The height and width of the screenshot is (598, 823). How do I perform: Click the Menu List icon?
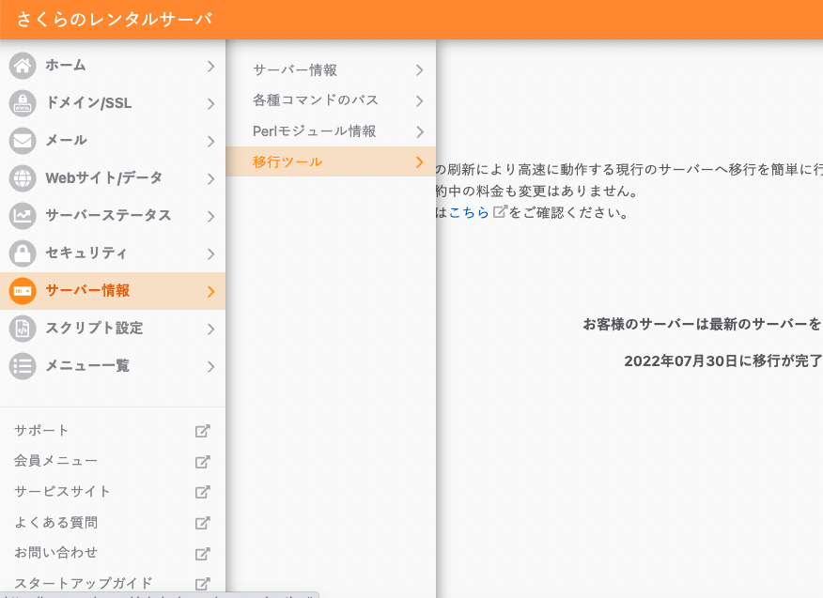23,366
